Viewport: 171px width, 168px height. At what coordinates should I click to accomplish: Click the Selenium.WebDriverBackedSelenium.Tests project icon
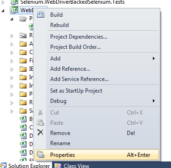15,2
